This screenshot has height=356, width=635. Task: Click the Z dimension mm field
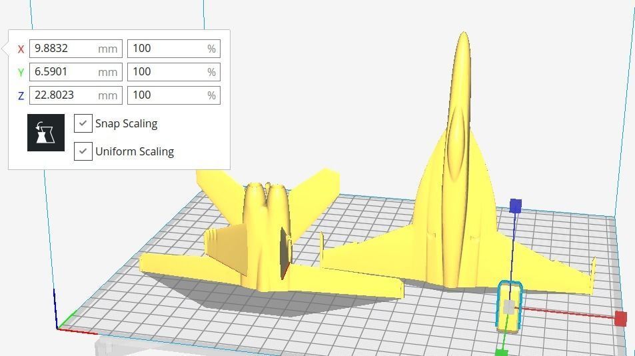[x=76, y=95]
